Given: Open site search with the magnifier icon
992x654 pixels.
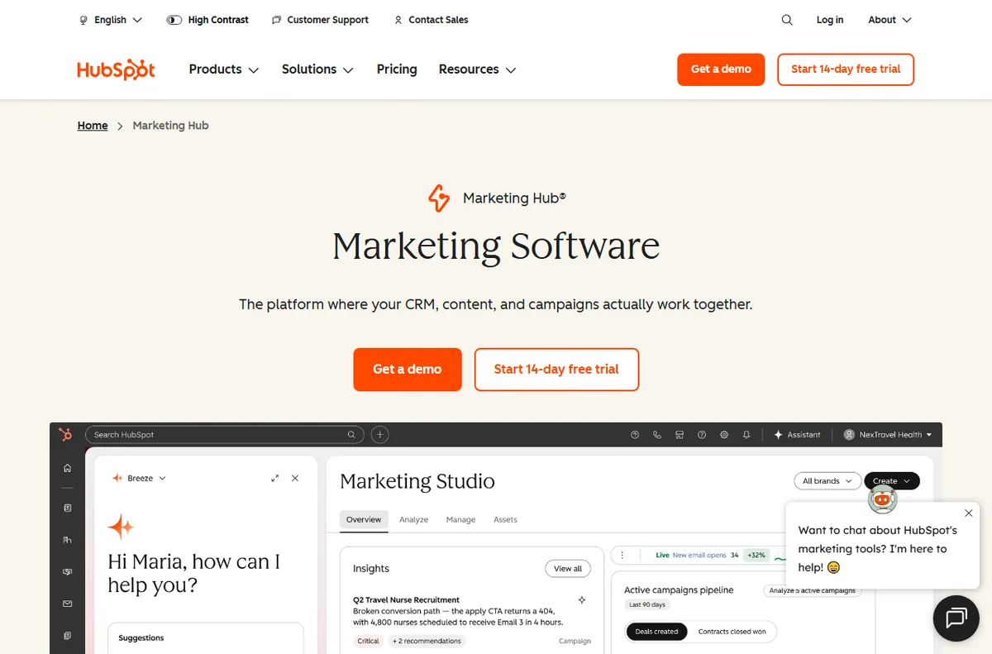Looking at the screenshot, I should click(x=787, y=20).
